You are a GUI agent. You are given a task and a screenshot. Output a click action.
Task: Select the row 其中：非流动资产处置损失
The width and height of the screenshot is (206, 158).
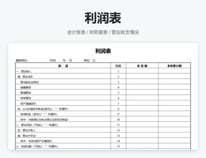(103, 141)
